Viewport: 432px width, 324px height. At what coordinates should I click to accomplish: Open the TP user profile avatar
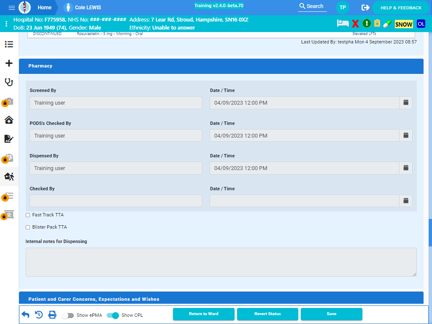[x=343, y=8]
